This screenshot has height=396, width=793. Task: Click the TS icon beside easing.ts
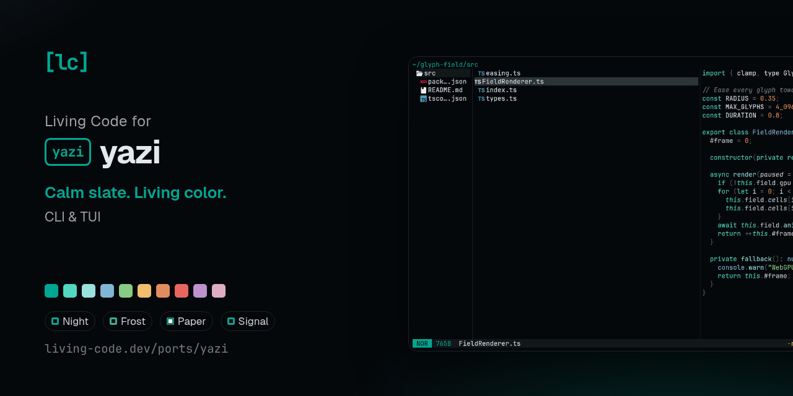(x=481, y=73)
